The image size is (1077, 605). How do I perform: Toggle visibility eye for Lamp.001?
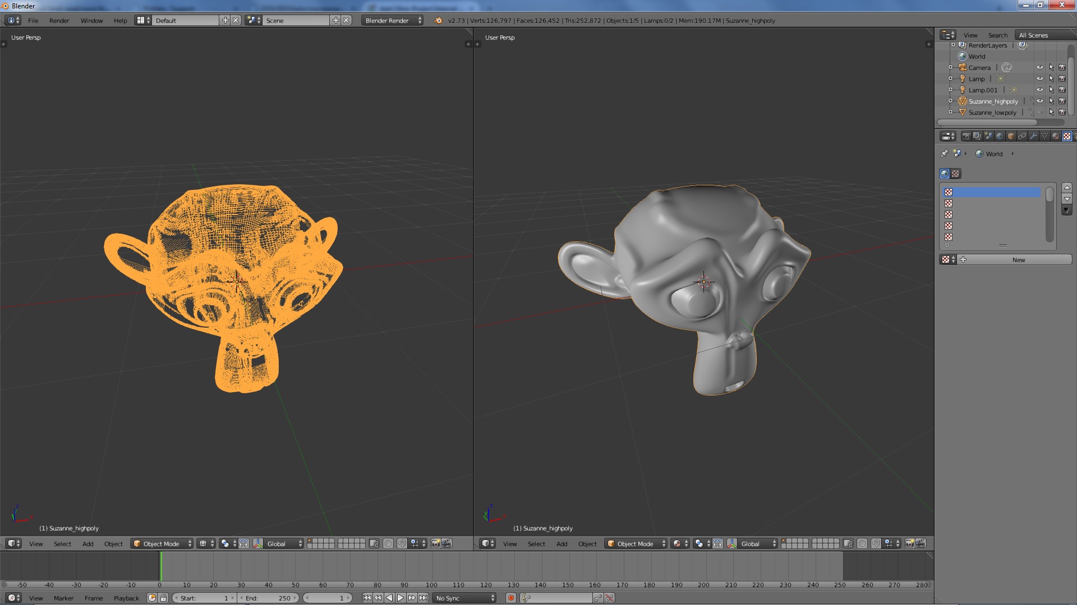(x=1040, y=90)
